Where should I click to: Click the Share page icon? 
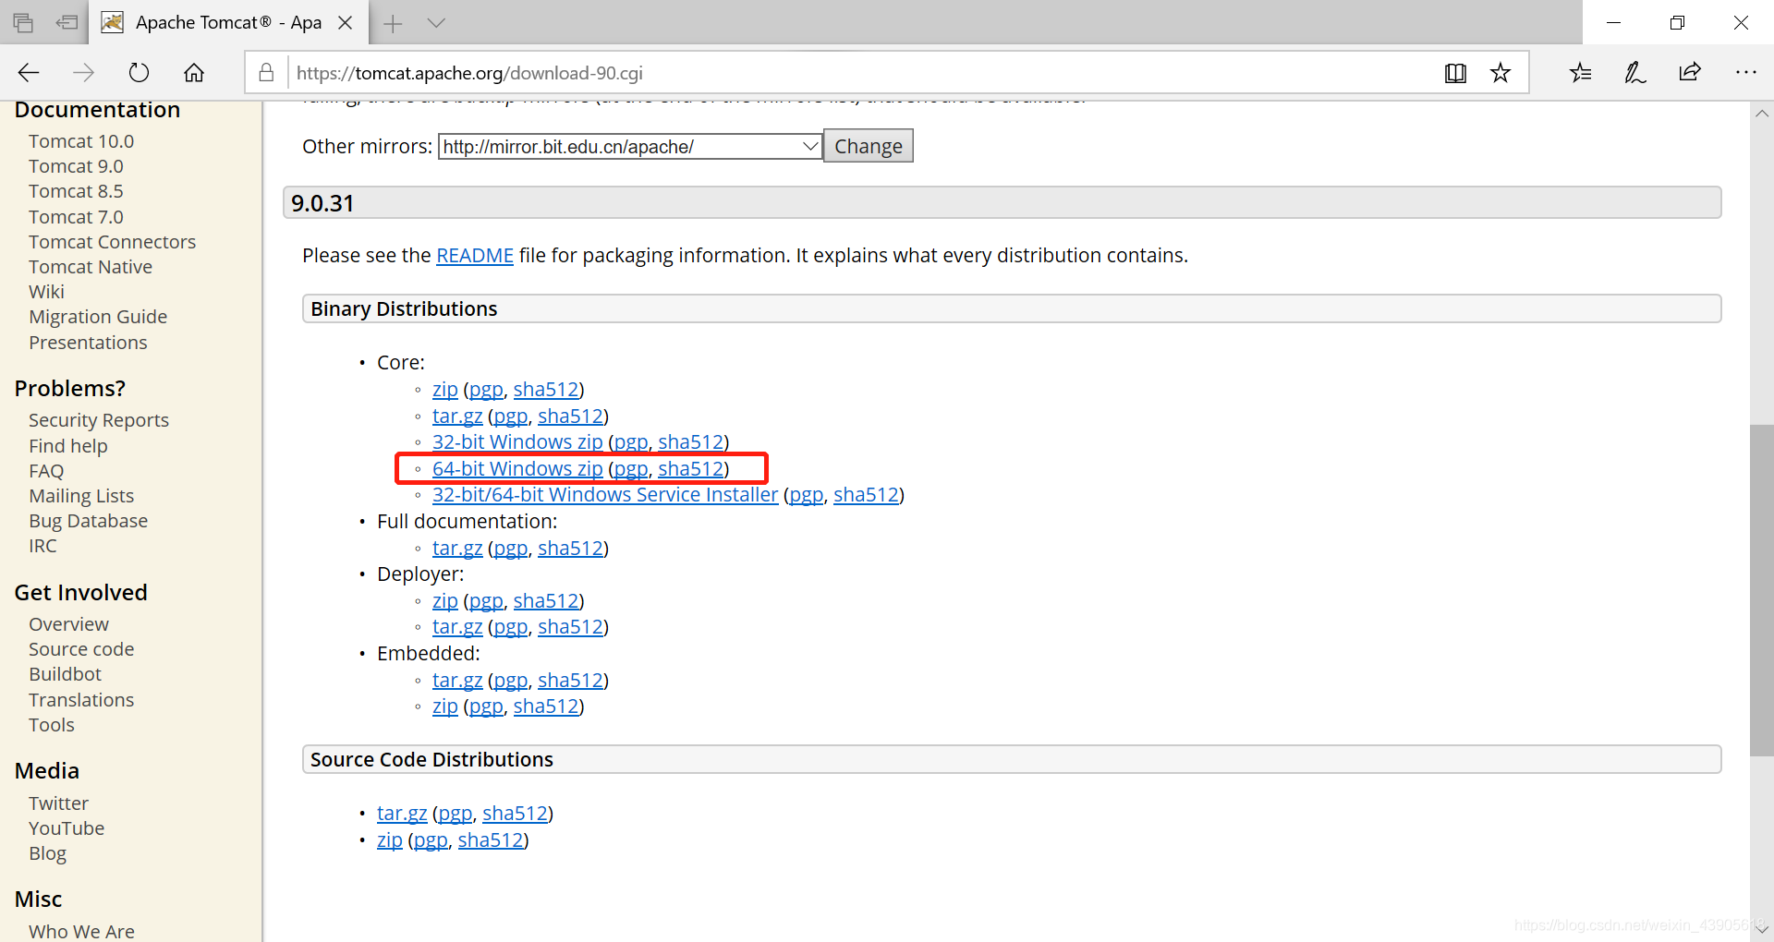1690,73
